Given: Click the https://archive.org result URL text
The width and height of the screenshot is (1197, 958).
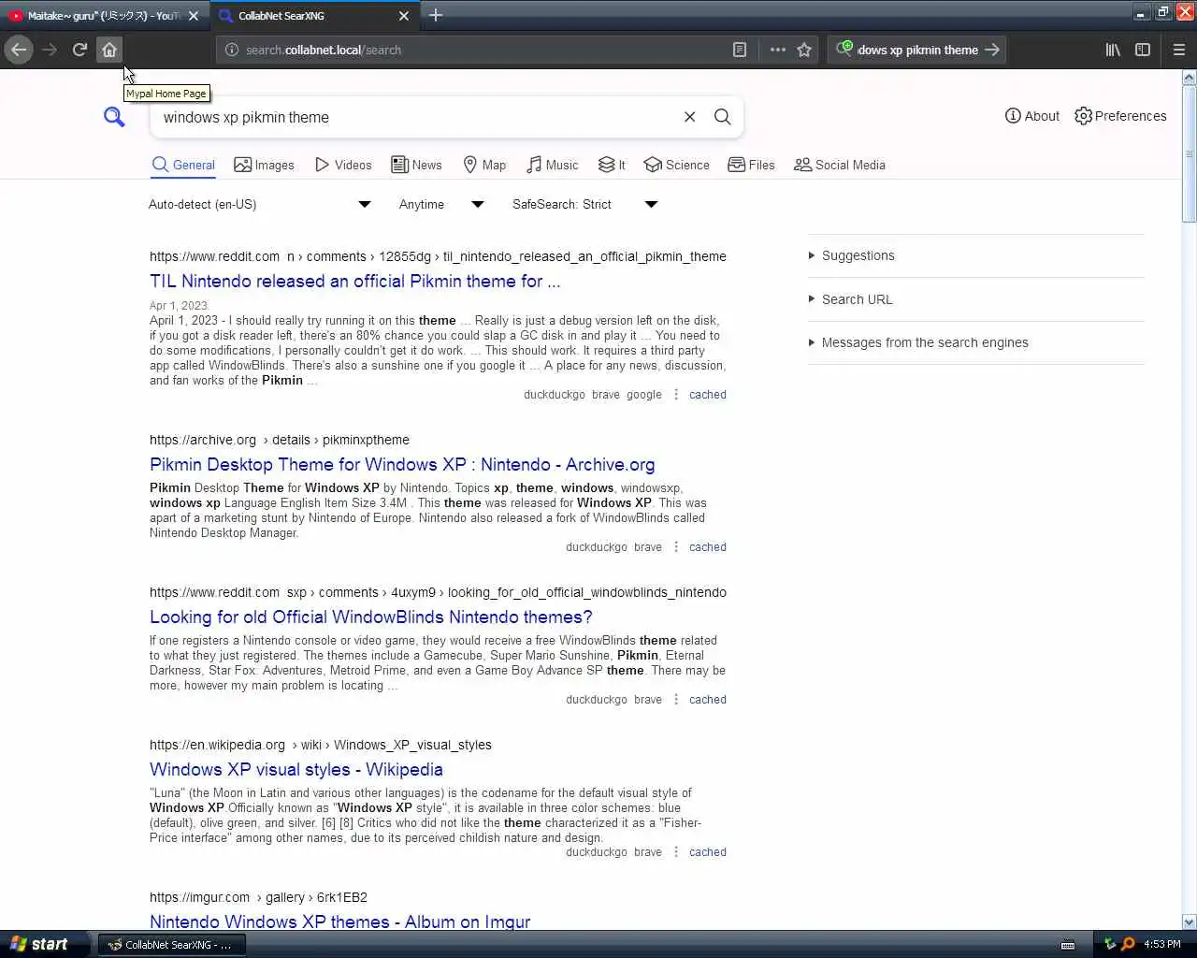Looking at the screenshot, I should 280,440.
